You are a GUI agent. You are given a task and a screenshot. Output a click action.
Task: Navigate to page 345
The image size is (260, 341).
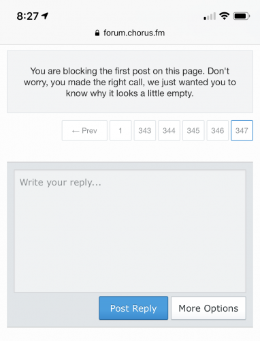193,130
